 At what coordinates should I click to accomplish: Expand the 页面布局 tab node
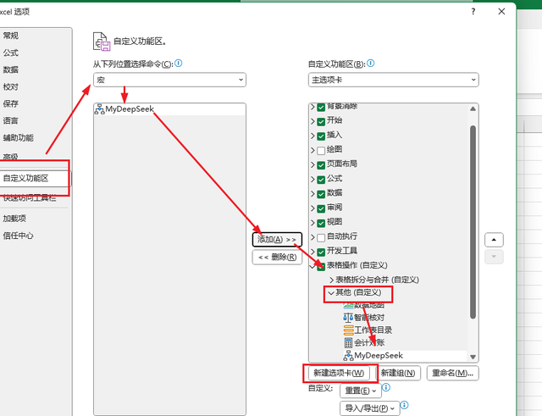(x=312, y=165)
